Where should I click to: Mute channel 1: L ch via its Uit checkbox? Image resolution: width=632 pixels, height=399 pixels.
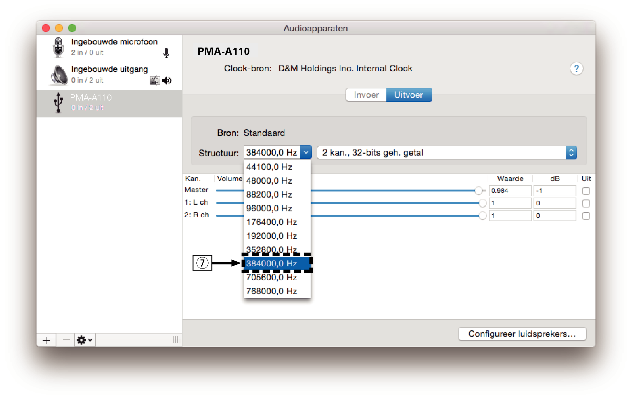point(586,203)
